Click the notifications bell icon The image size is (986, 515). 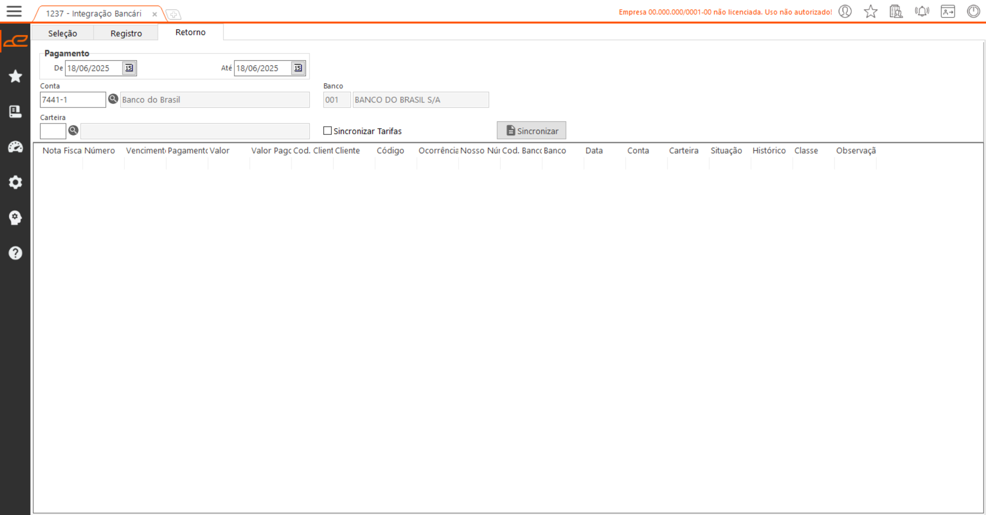click(x=922, y=11)
